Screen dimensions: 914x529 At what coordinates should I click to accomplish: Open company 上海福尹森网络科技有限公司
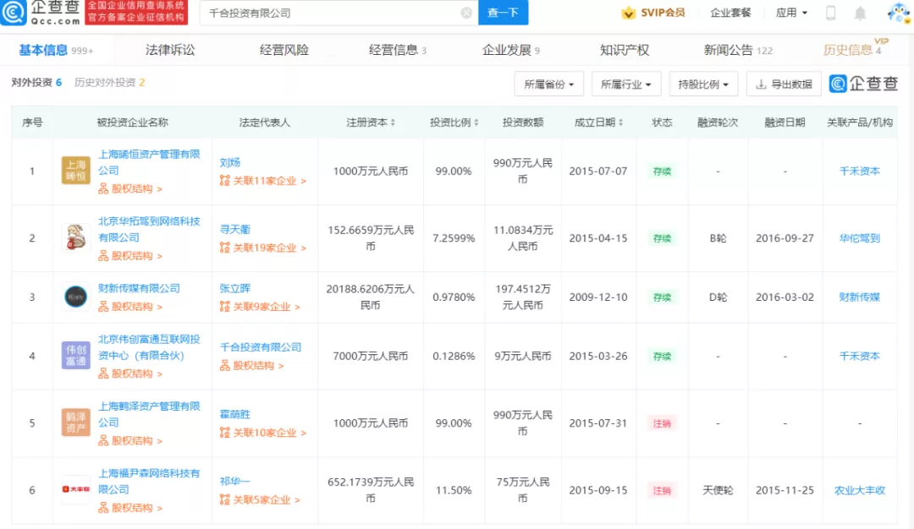click(x=149, y=482)
